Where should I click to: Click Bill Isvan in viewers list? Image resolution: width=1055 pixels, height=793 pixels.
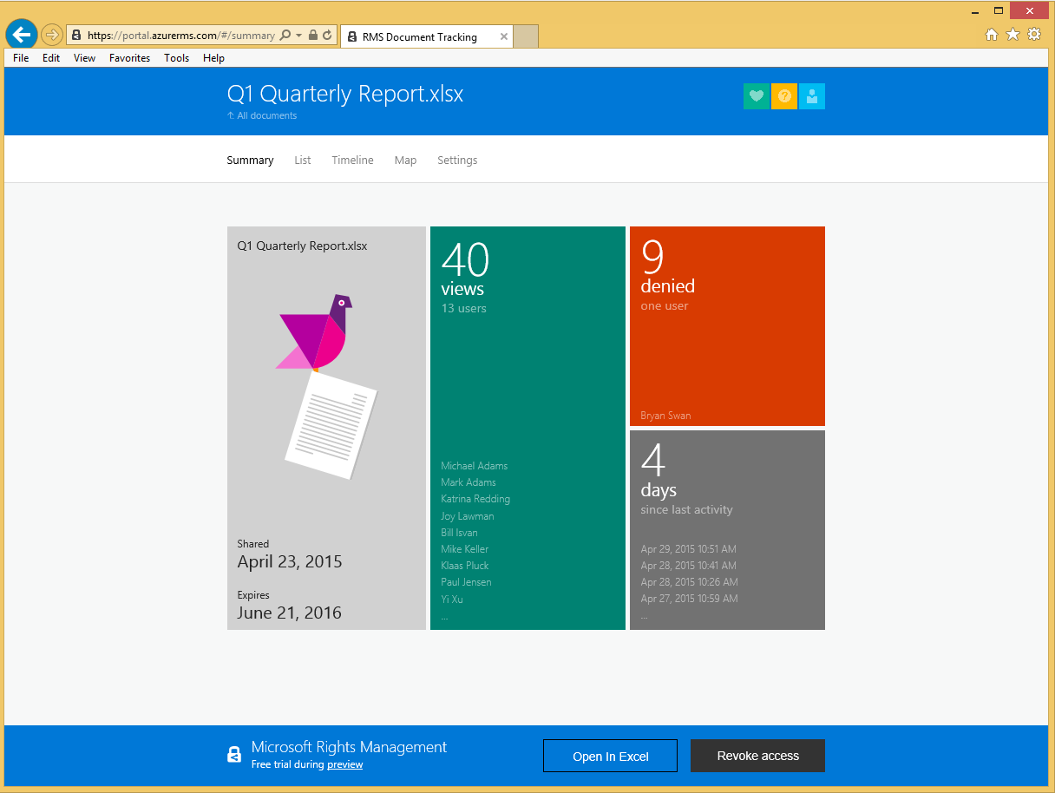[459, 533]
